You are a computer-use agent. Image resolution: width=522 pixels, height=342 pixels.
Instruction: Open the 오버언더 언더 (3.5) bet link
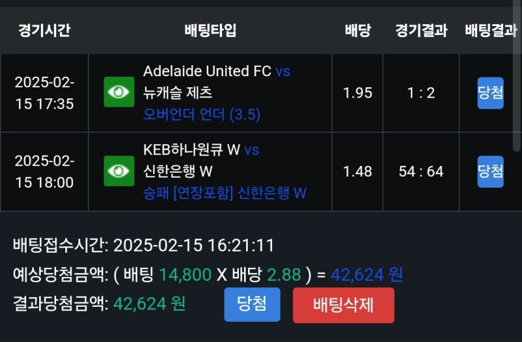[202, 115]
